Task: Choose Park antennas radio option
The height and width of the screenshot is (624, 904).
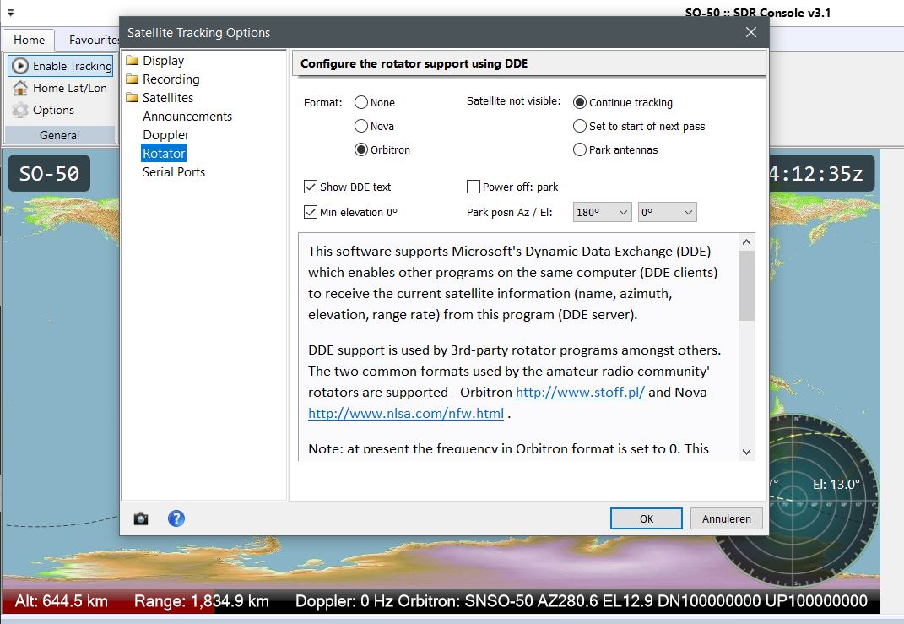Action: tap(580, 149)
